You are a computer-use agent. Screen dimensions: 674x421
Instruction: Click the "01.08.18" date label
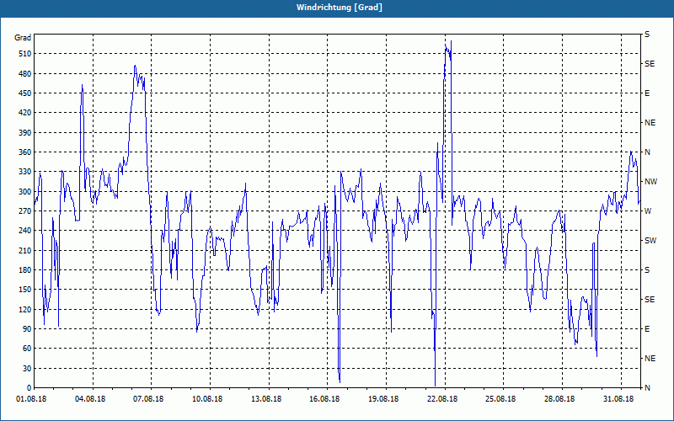[31, 399]
